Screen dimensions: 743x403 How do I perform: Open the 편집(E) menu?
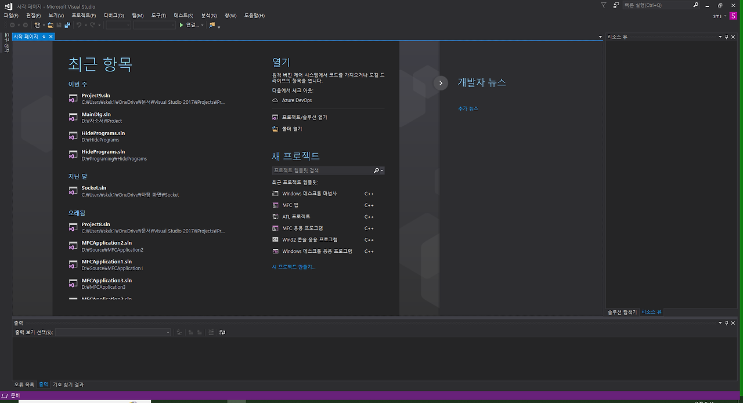click(34, 16)
